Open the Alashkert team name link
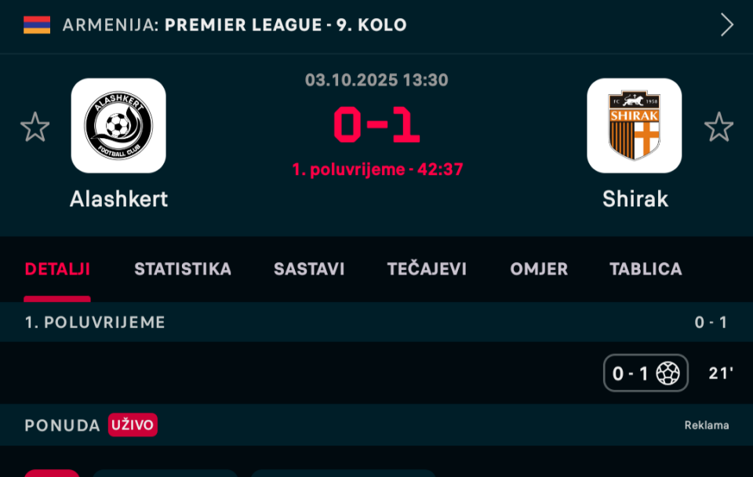This screenshot has height=477, width=753. (x=118, y=199)
